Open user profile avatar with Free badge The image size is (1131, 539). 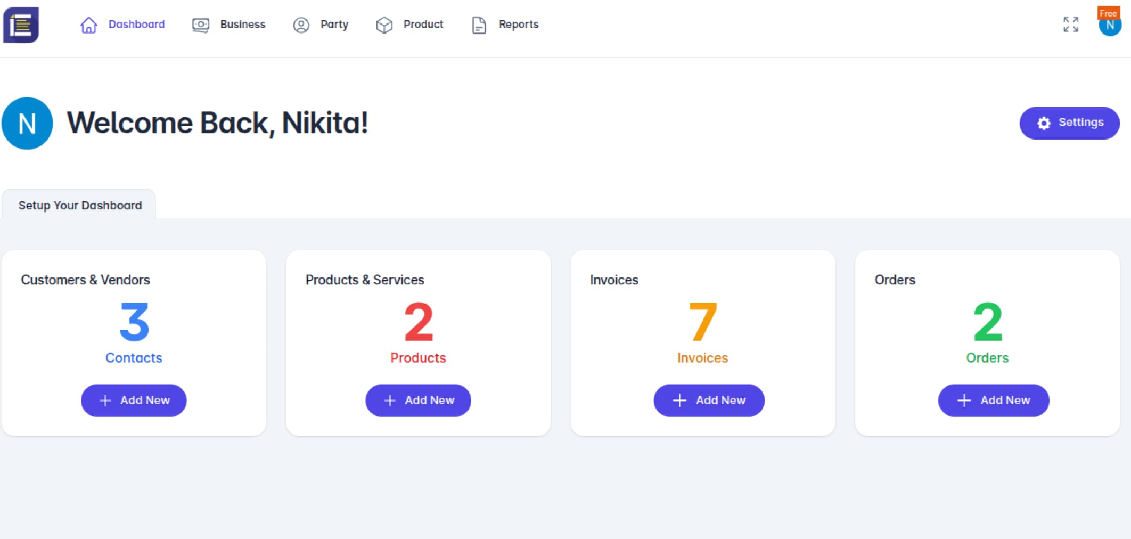[x=1110, y=24]
